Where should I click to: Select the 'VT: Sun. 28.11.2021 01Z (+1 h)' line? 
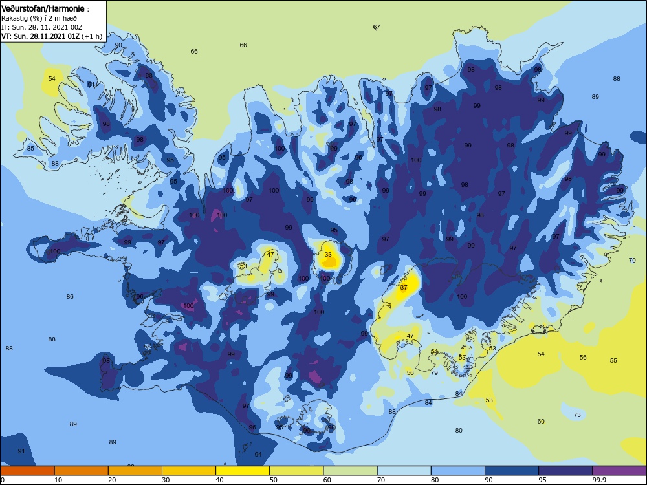point(52,36)
